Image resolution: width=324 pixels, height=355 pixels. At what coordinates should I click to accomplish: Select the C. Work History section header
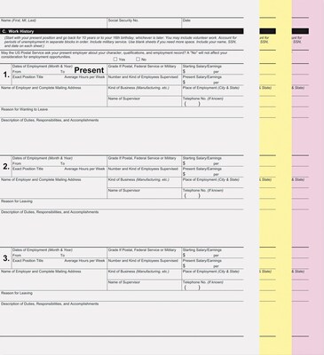[x=122, y=31]
